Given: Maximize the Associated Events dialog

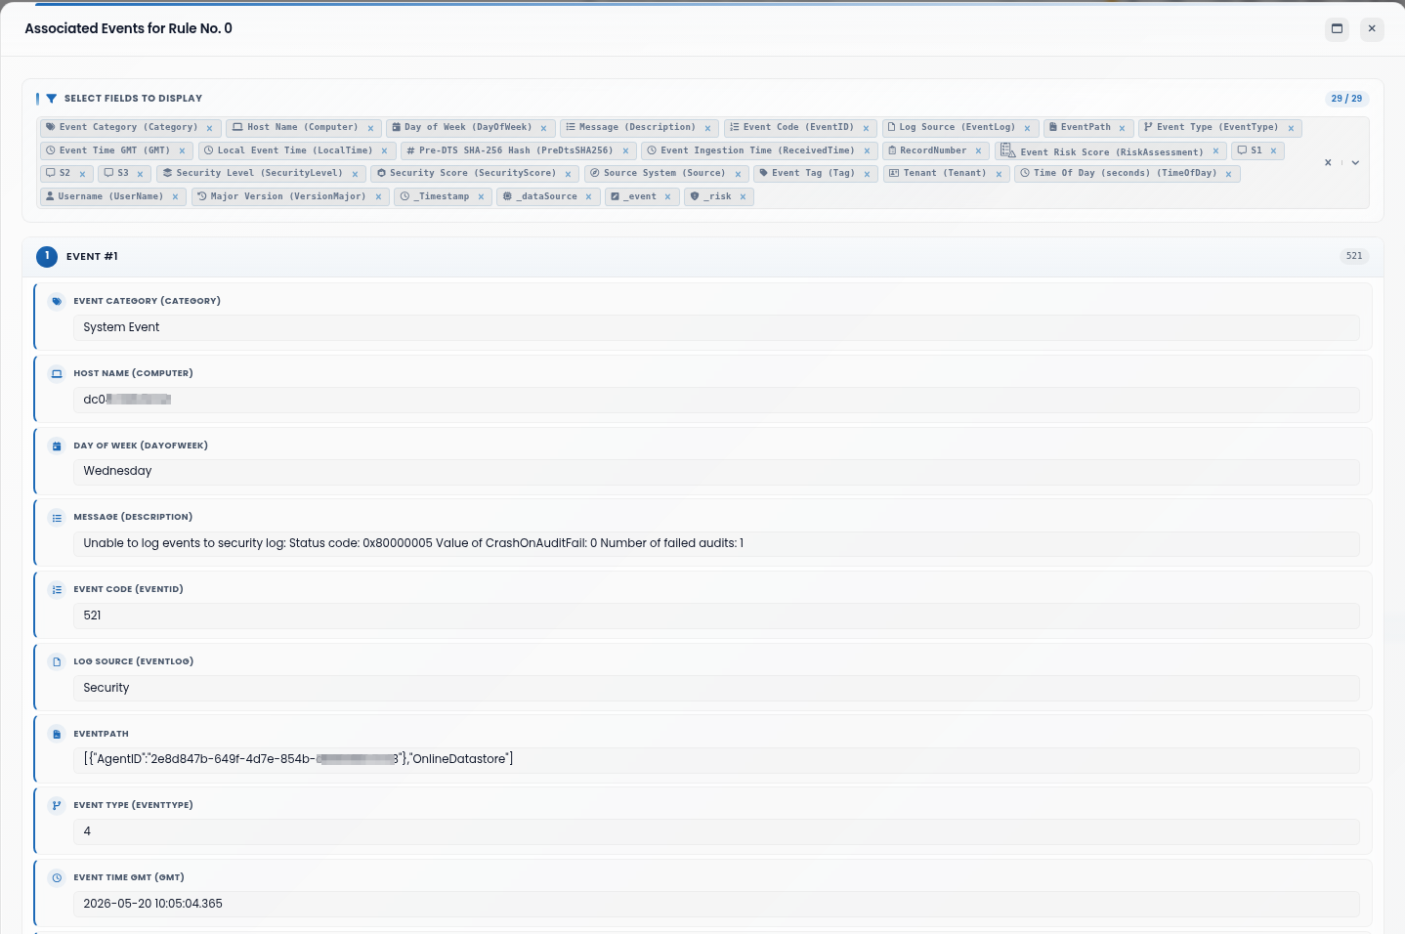Looking at the screenshot, I should 1338,28.
